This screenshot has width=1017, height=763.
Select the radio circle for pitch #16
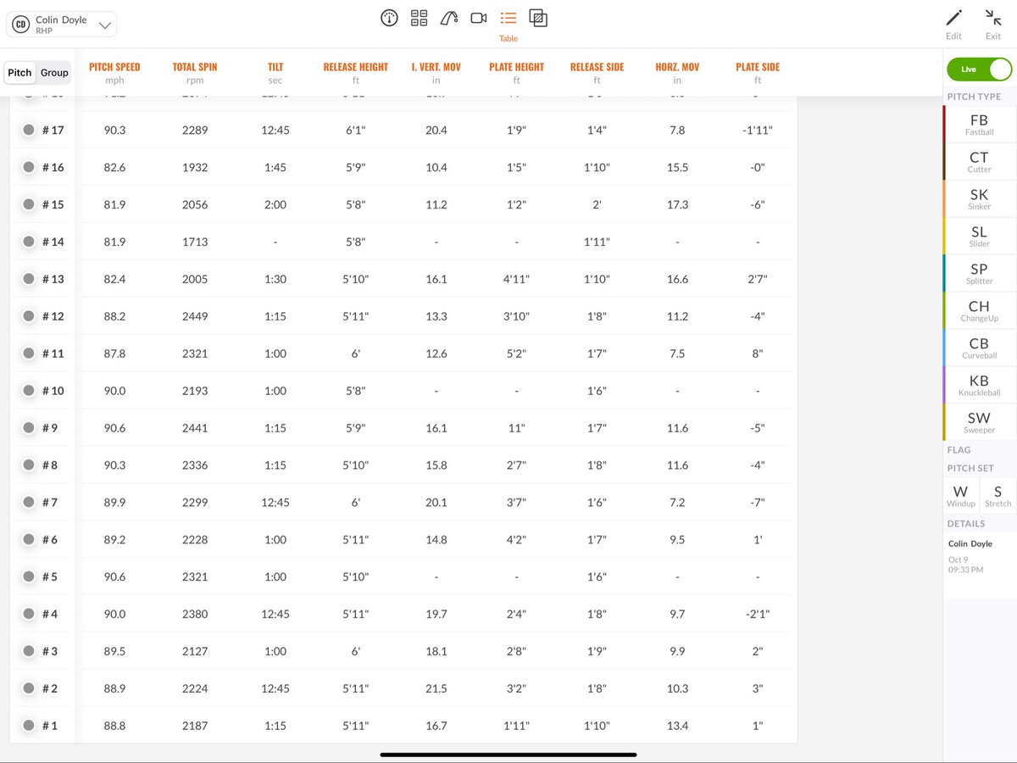pos(29,167)
